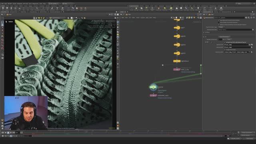Click the Select tool arrow in viewport
256x144 pixels.
coord(6,22)
